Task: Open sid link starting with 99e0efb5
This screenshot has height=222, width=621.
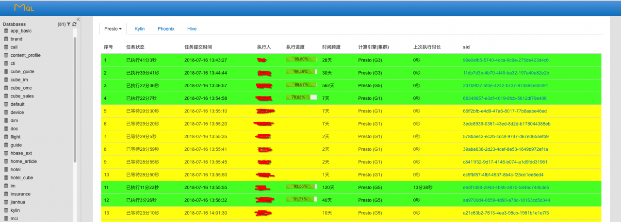Action: [x=506, y=60]
